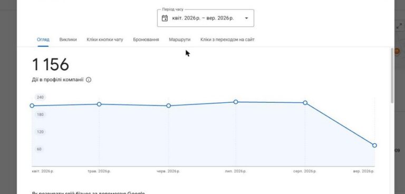Click the черв. 2026 р. x-axis label
This screenshot has height=194, width=405.
[168, 171]
